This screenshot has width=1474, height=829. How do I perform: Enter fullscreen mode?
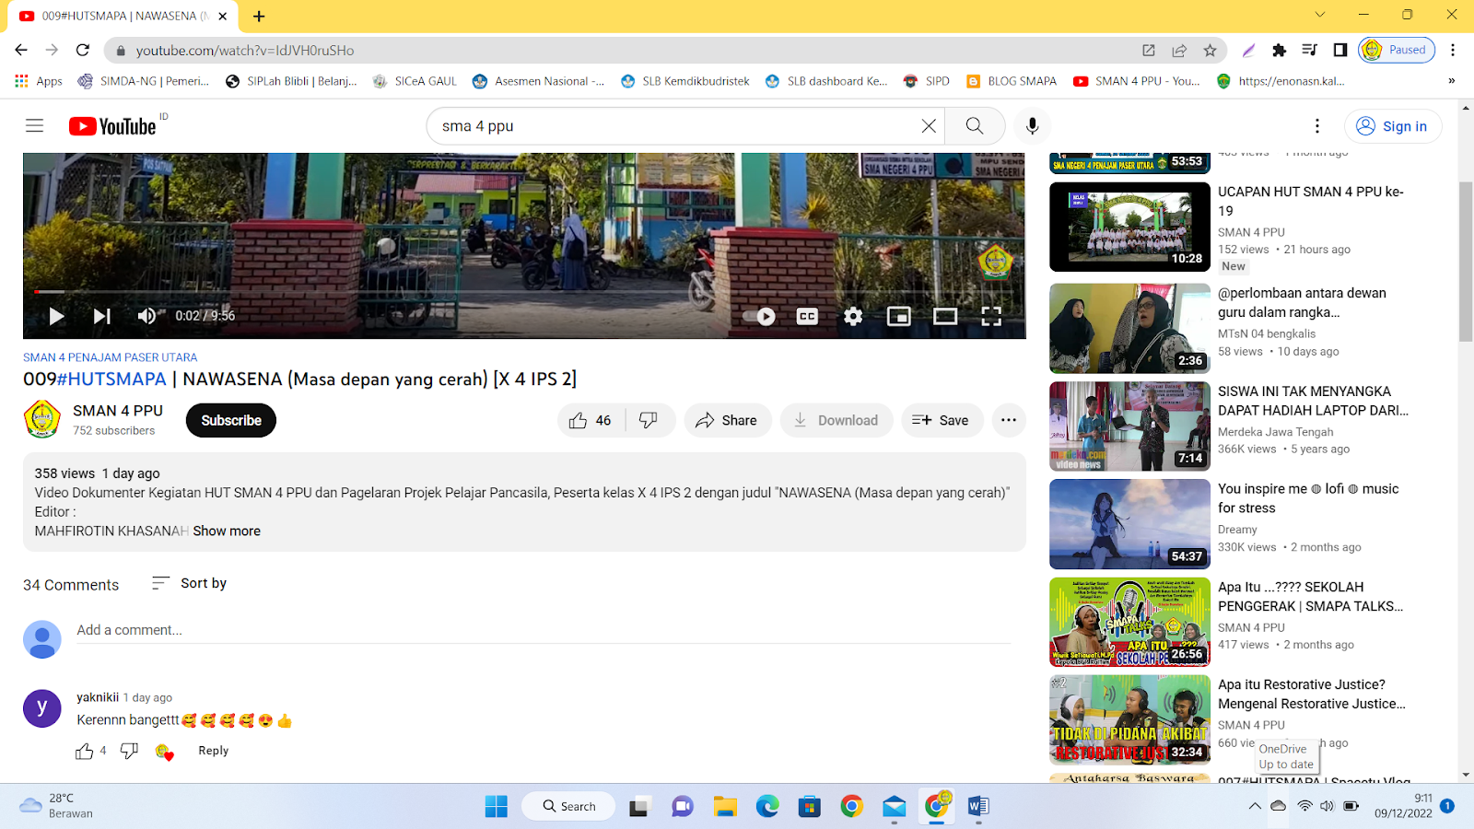(991, 316)
